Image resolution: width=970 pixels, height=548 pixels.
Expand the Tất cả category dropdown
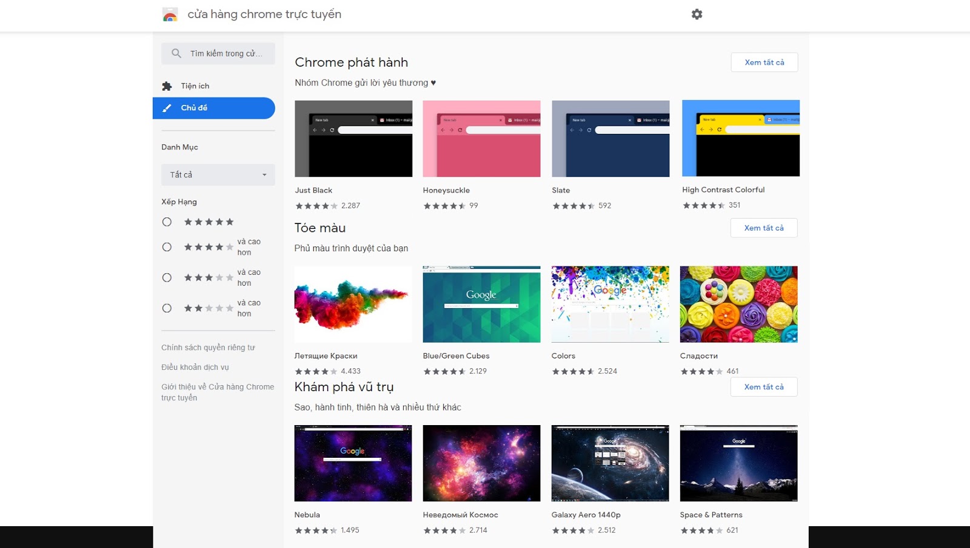coord(218,175)
